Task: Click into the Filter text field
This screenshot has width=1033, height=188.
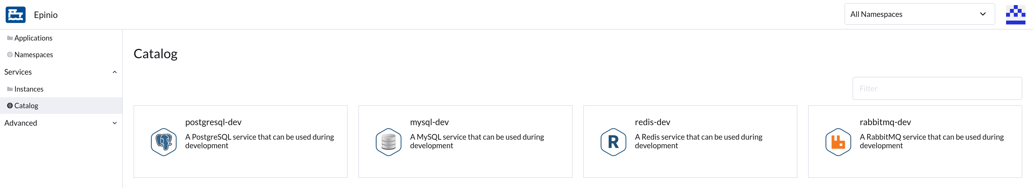Action: [x=937, y=89]
